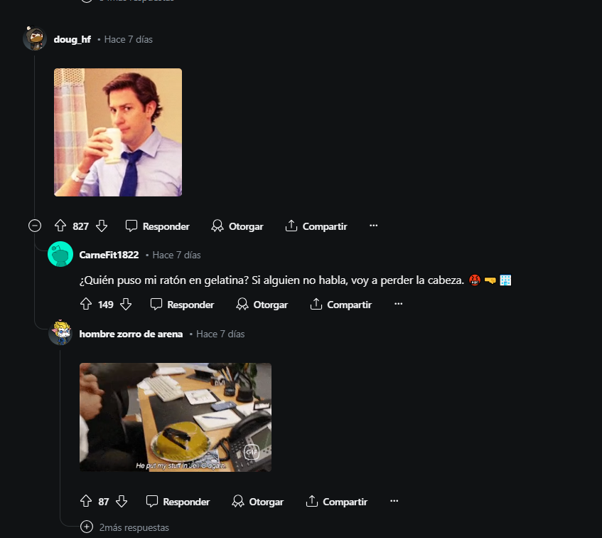Image resolution: width=602 pixels, height=538 pixels.
Task: Open the share icon under hombre zorro de arena's comment
Action: (x=311, y=501)
